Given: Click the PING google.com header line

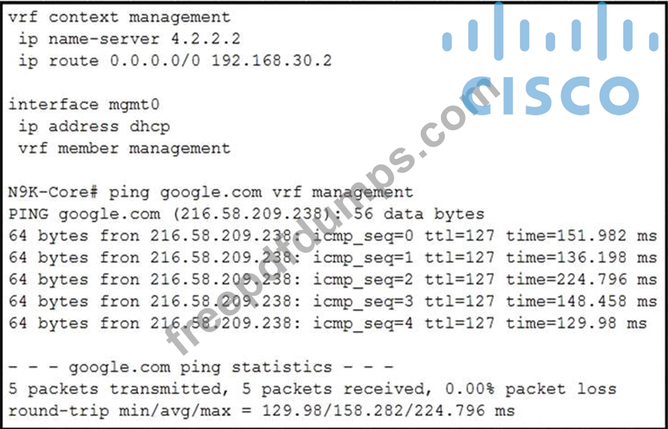Looking at the screenshot, I should pyautogui.click(x=246, y=214).
